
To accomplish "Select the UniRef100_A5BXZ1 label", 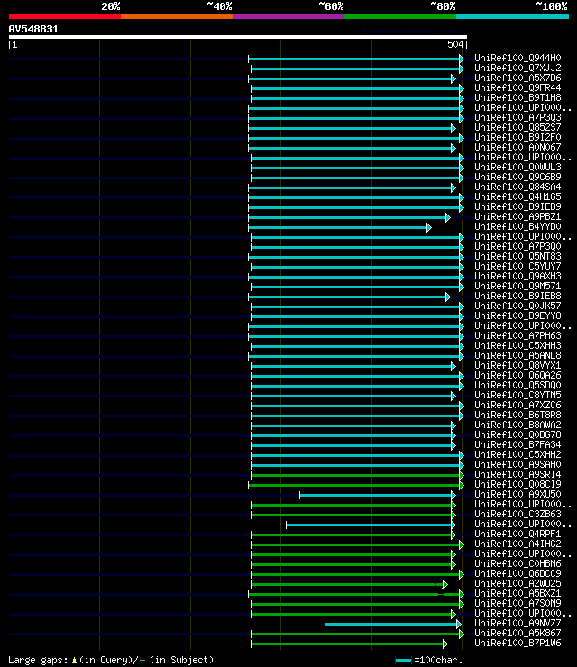I will click(x=517, y=594).
